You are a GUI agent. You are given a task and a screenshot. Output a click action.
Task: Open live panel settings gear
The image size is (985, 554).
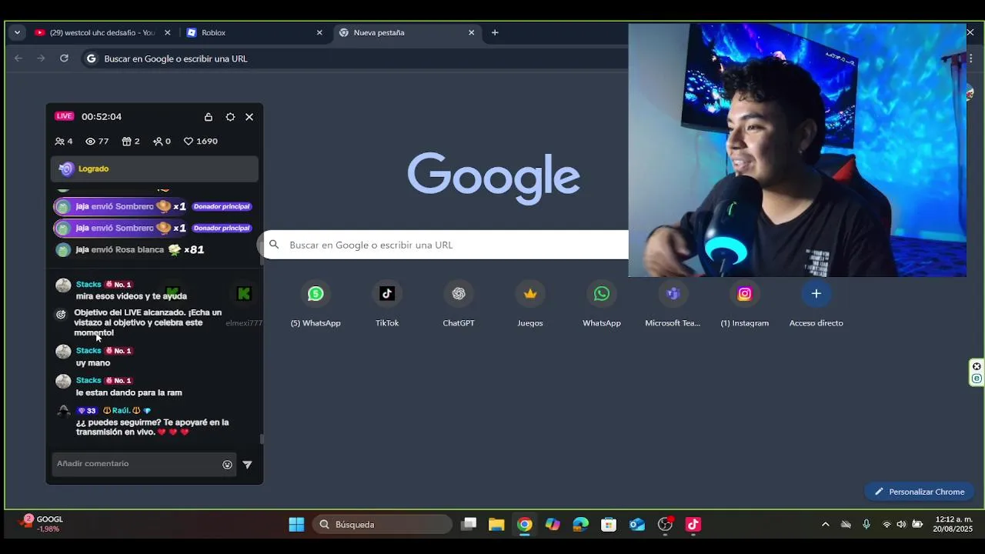tap(230, 117)
